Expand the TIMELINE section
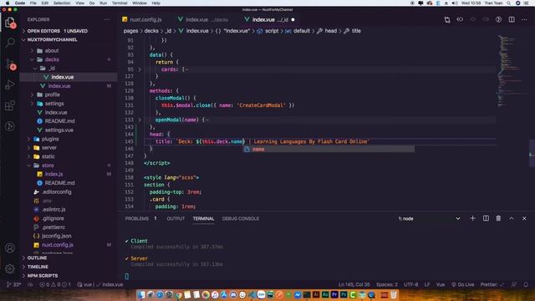The image size is (535, 301). tap(38, 267)
